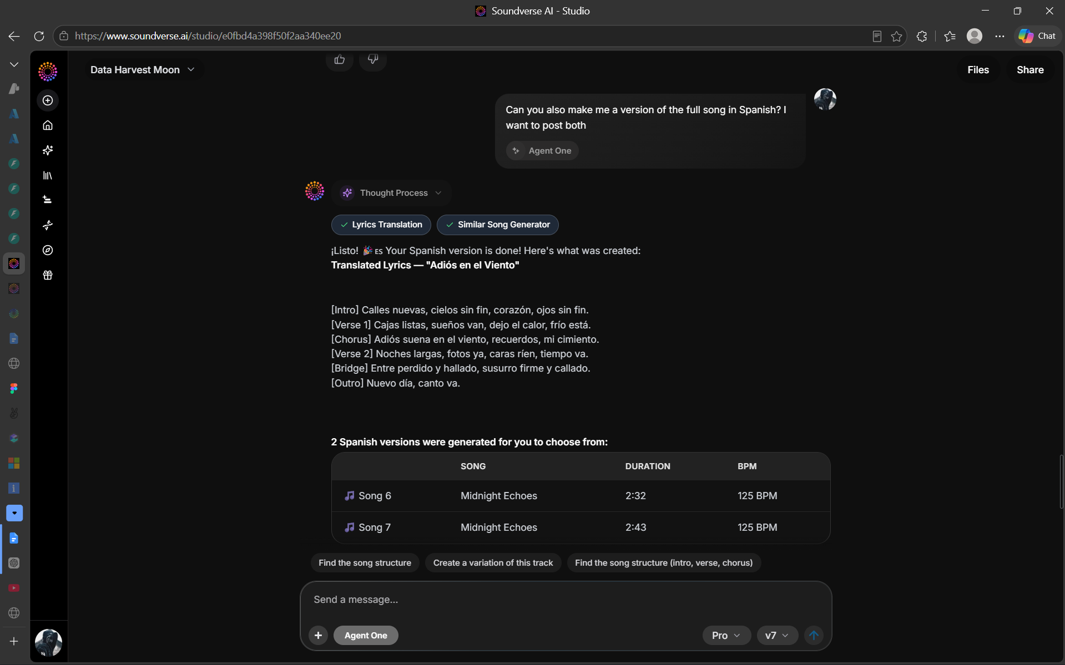
Task: Open the Home icon in sidebar
Action: 48,125
